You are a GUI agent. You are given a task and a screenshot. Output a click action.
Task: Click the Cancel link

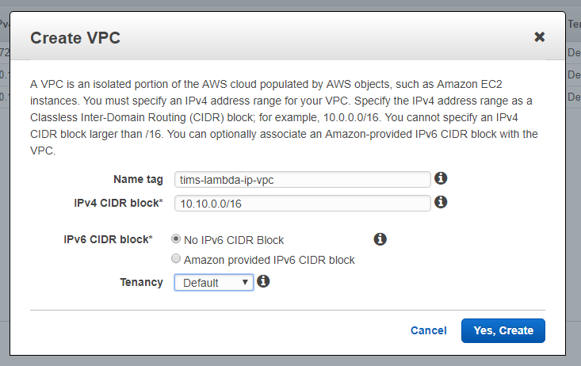[429, 330]
